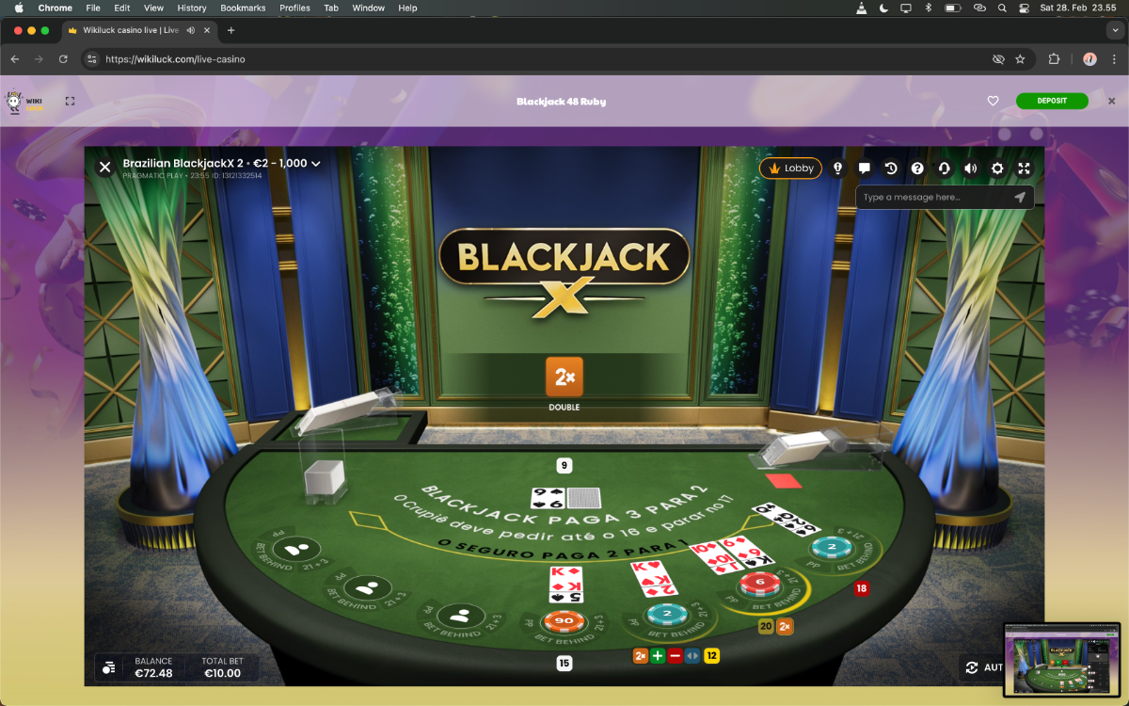
Task: Click the orange 2x DOUBLE button
Action: (x=564, y=377)
